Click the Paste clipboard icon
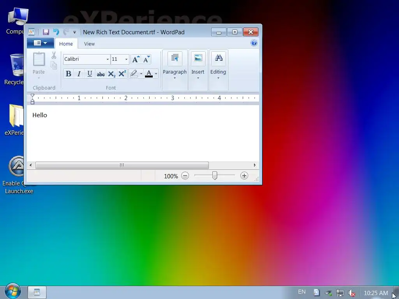The height and width of the screenshot is (299, 399). coord(39,59)
